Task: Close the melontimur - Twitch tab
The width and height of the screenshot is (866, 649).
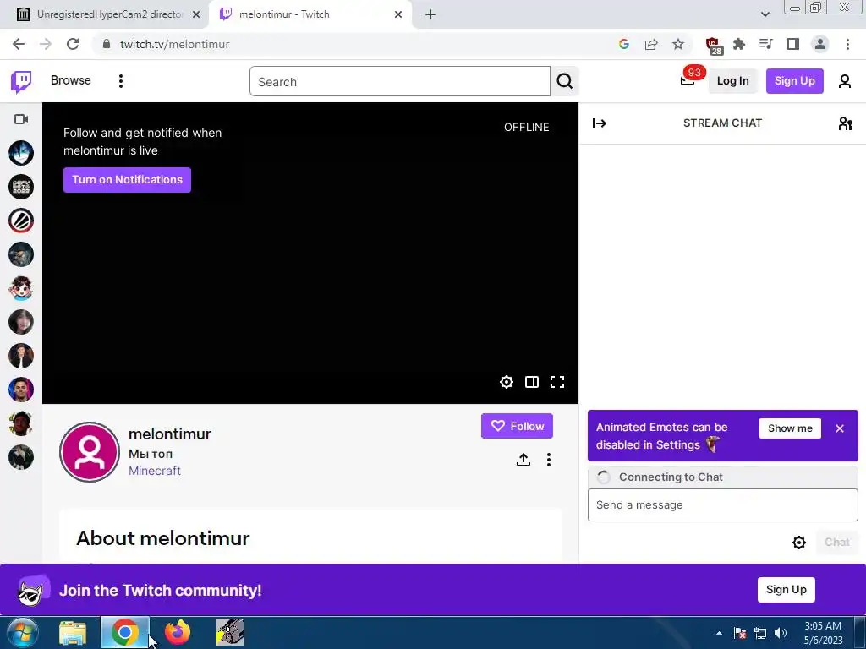Action: coord(398,15)
